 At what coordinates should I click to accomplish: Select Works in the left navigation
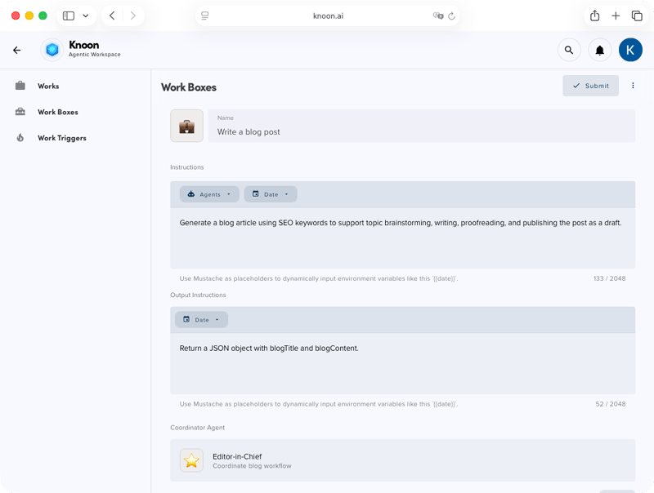coord(48,86)
